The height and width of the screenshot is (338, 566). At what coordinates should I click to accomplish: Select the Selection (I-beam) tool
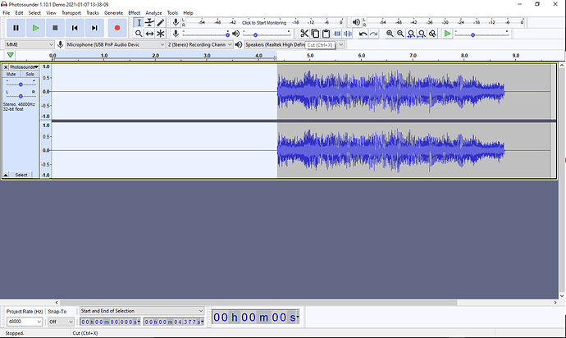[139, 23]
